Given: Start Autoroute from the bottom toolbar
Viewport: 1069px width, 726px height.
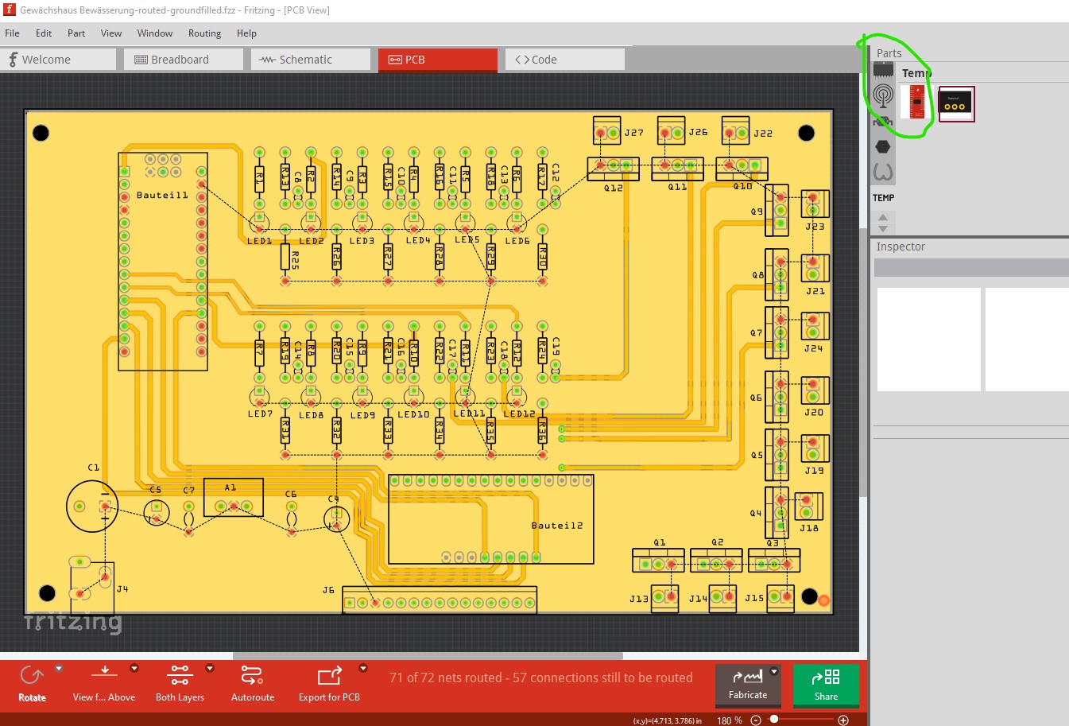Looking at the screenshot, I should click(252, 676).
